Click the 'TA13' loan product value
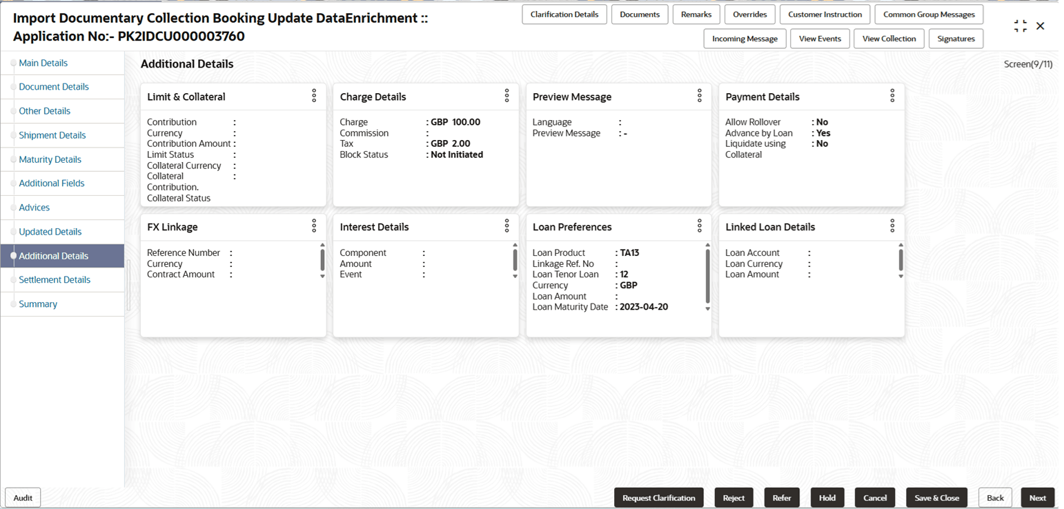The width and height of the screenshot is (1064, 509). tap(629, 253)
